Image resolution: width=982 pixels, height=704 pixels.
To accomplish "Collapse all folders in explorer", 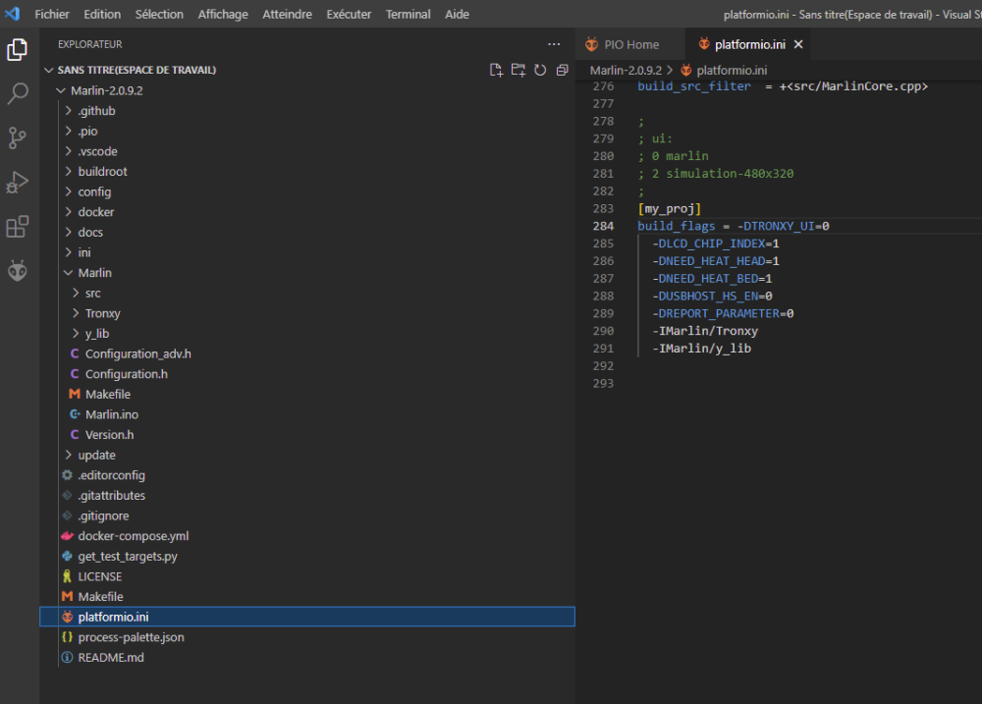I will [562, 70].
